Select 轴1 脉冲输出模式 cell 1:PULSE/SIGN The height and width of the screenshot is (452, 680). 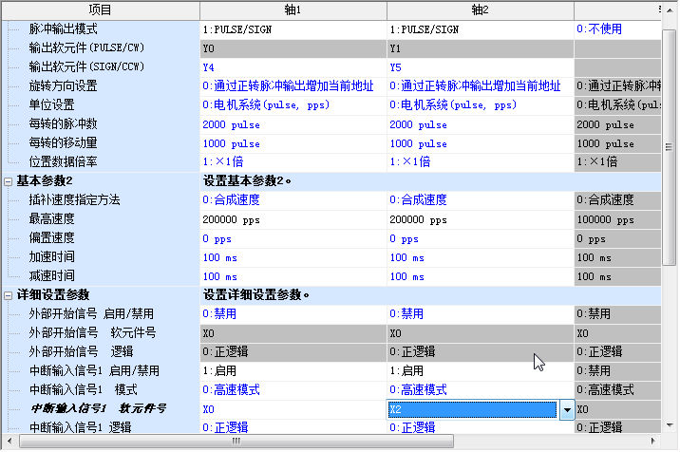coord(293,28)
